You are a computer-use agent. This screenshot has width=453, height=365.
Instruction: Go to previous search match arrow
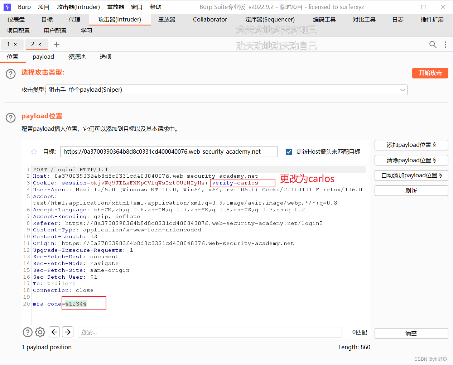54,332
